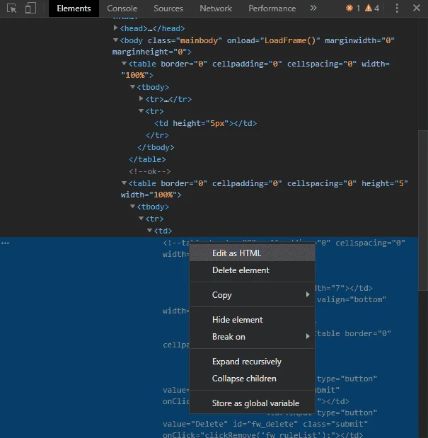The image size is (428, 438).
Task: Click the "LoadFrame()" onload value
Action: point(290,40)
